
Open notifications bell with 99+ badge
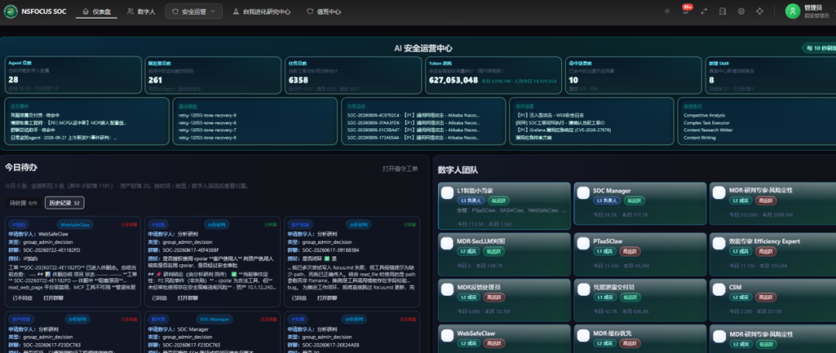tap(686, 11)
